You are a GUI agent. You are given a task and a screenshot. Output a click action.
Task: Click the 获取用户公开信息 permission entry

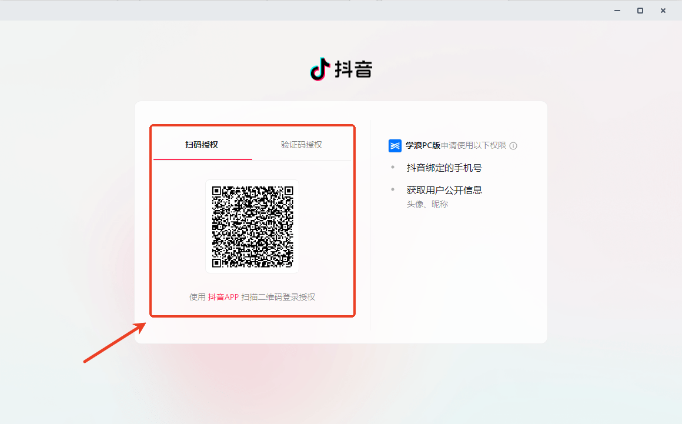coord(443,190)
